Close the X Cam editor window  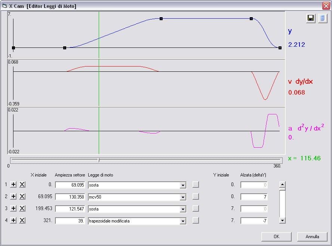(x=326, y=6)
